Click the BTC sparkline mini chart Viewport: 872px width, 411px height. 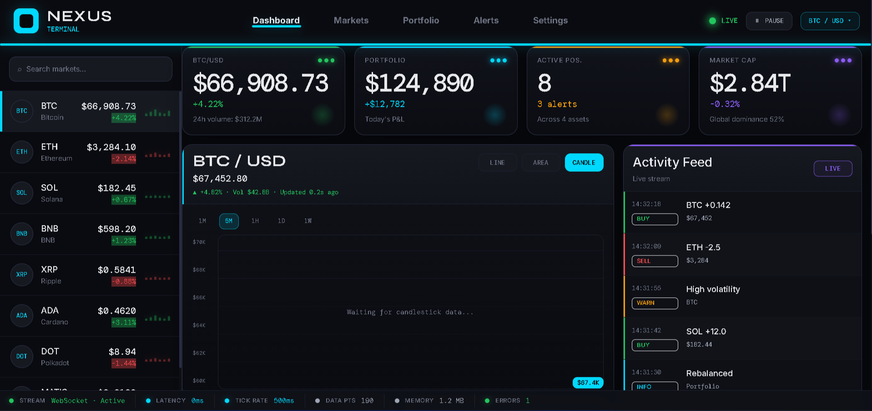[158, 113]
